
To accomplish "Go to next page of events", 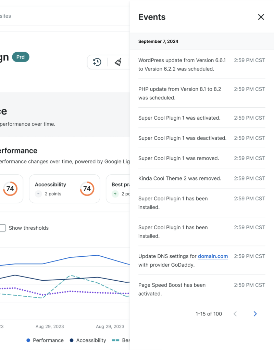I will coord(255,313).
